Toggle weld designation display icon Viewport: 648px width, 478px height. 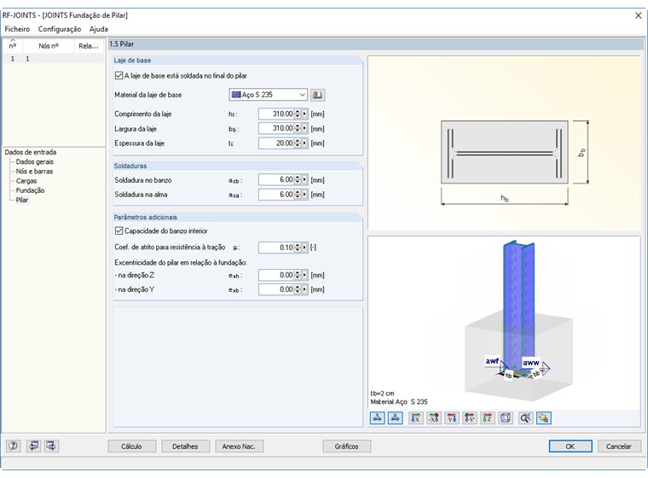coord(396,418)
